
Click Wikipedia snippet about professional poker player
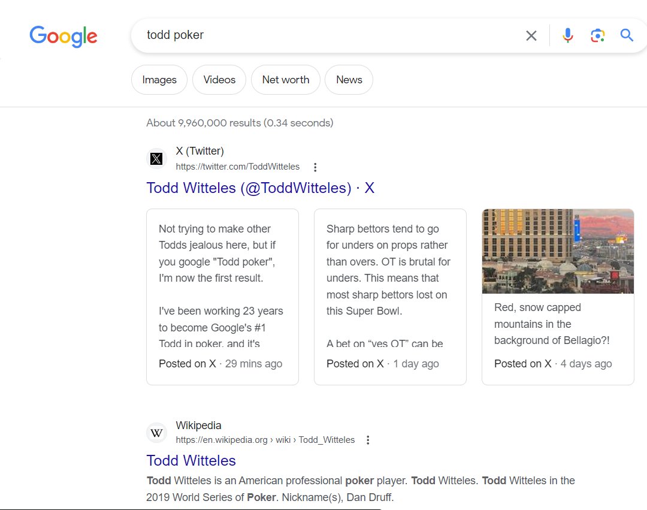tap(361, 489)
